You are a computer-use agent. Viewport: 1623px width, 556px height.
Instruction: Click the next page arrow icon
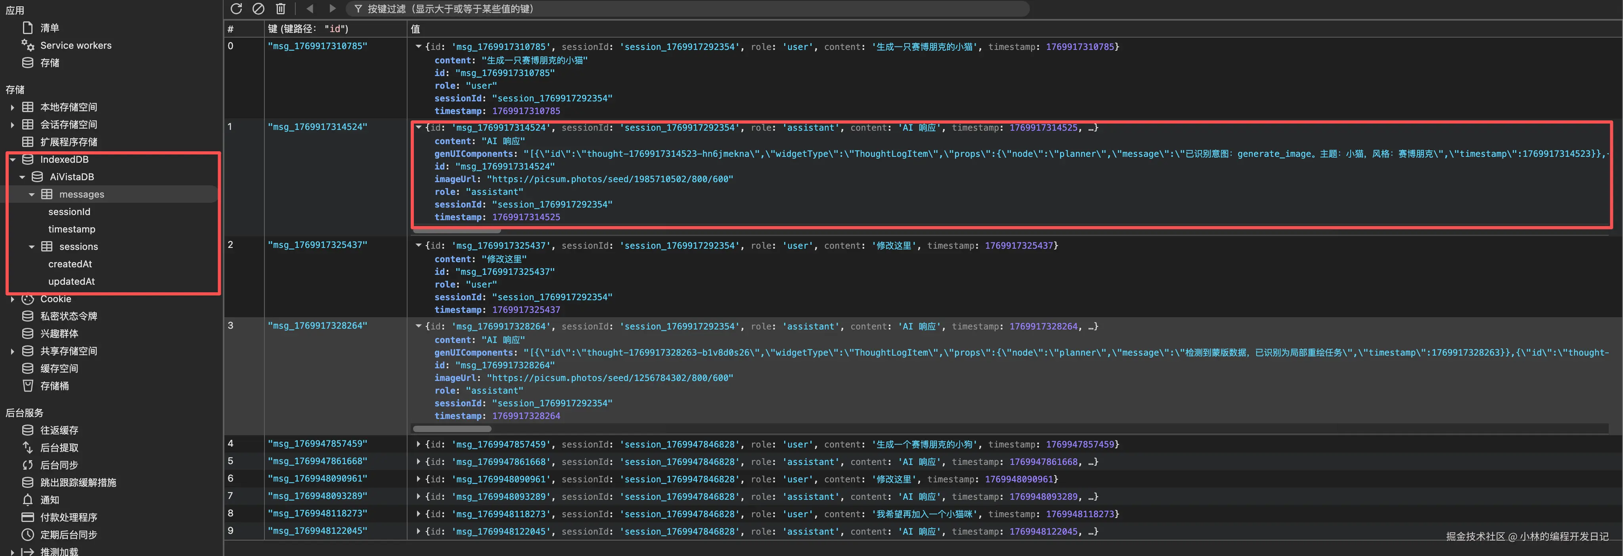click(332, 9)
